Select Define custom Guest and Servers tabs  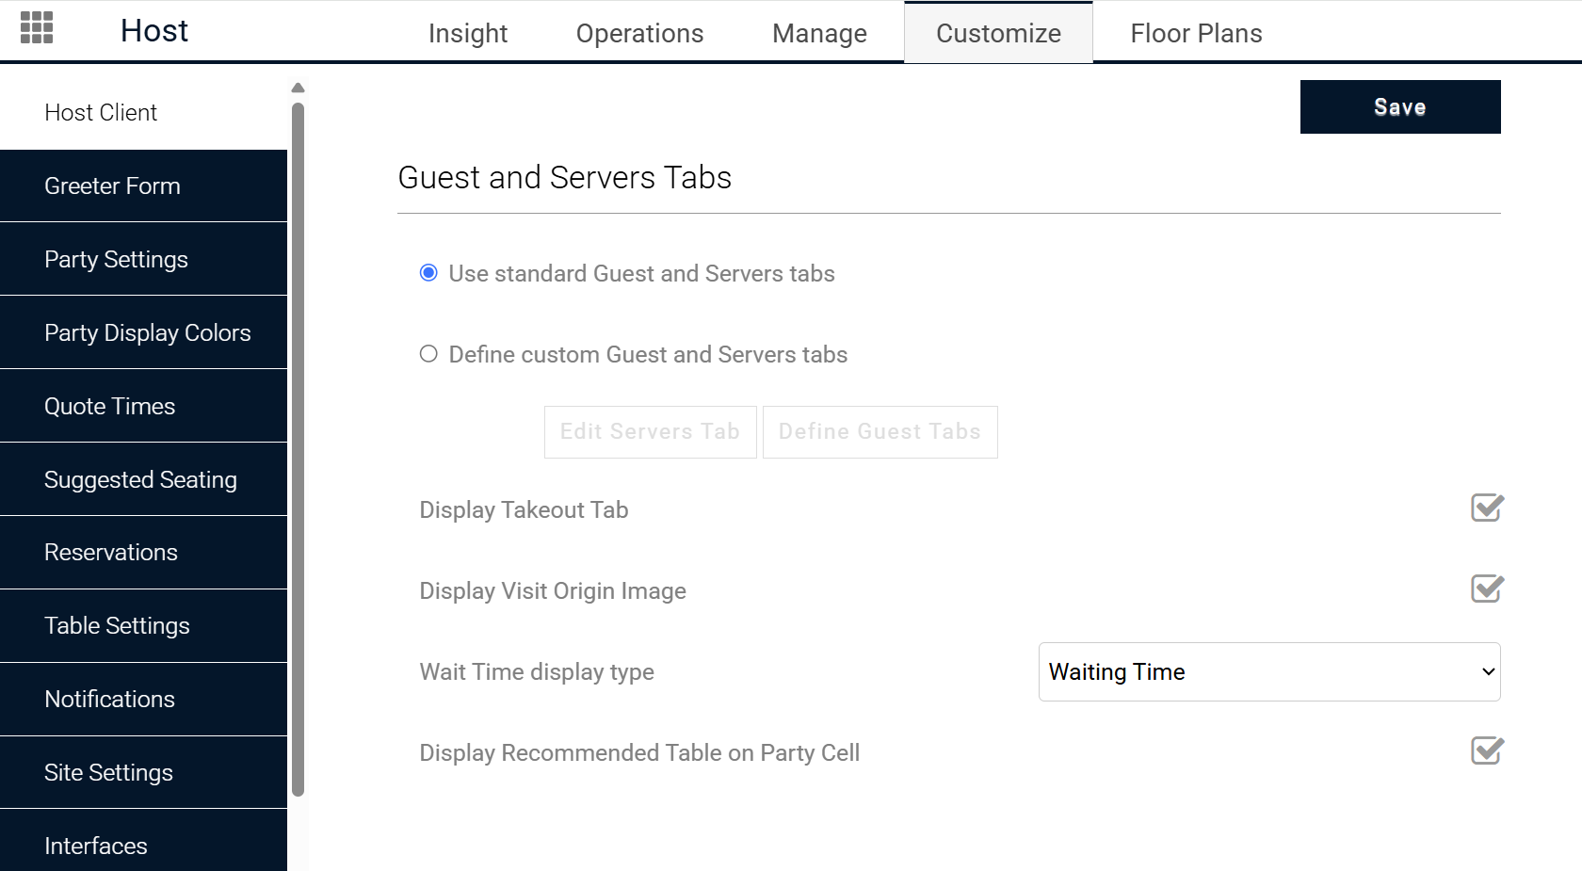(428, 354)
